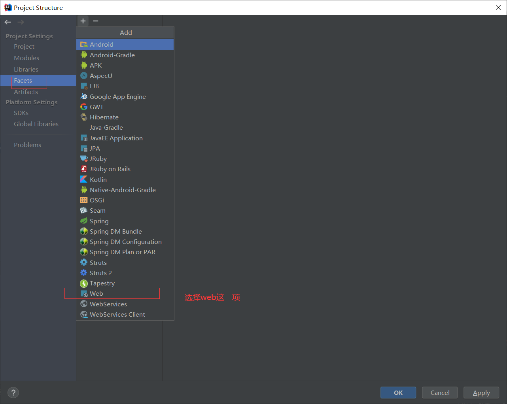507x404 pixels.
Task: Select Android from the Add list
Action: click(x=125, y=44)
